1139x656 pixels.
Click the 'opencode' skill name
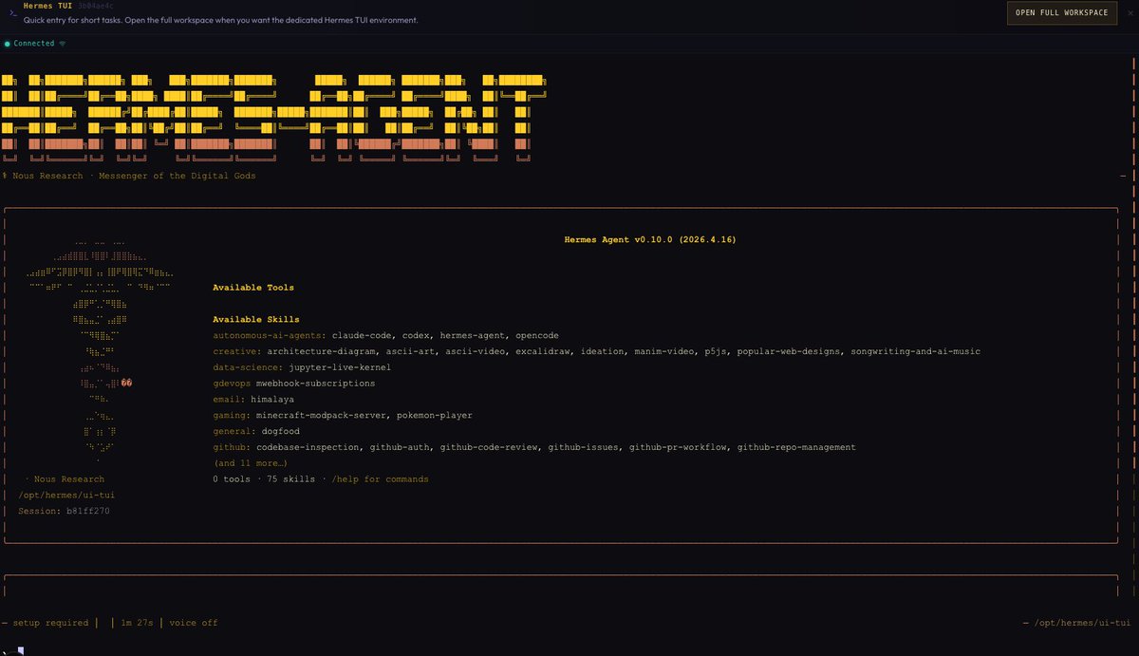537,336
